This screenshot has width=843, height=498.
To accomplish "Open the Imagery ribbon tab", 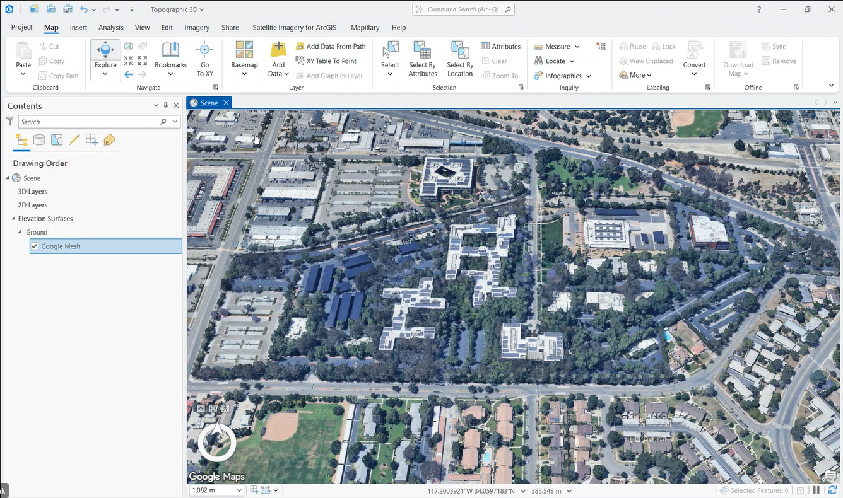I will (197, 28).
